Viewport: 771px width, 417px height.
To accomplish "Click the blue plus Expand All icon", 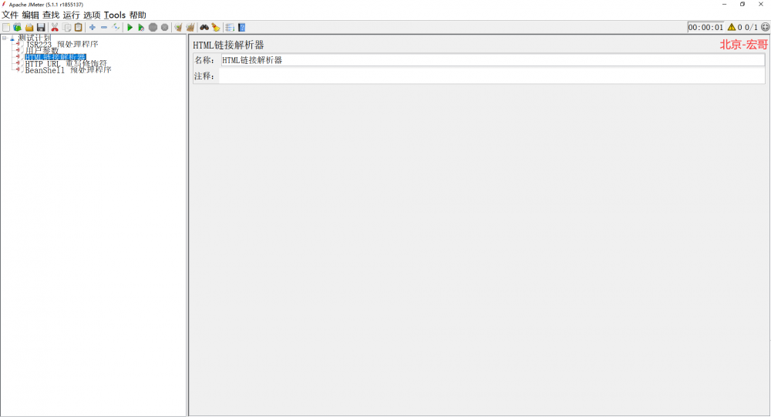I will pos(93,28).
